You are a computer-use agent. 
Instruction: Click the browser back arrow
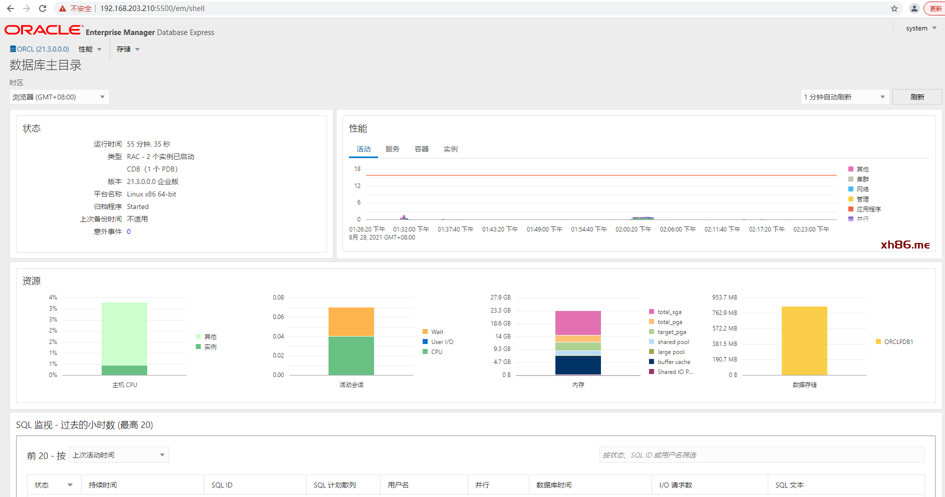coord(11,8)
